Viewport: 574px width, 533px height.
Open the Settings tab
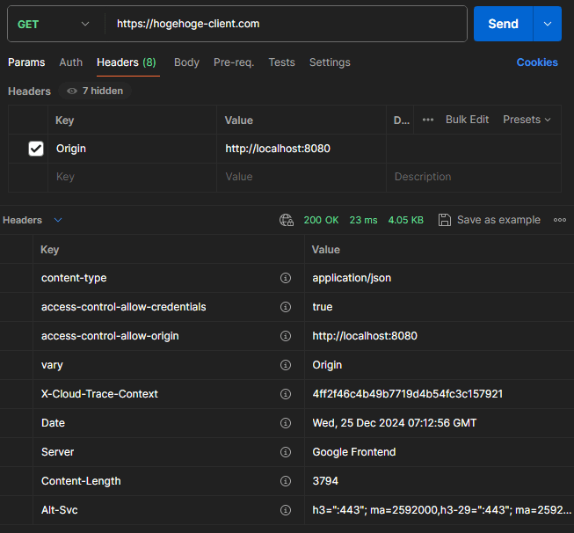(x=330, y=62)
